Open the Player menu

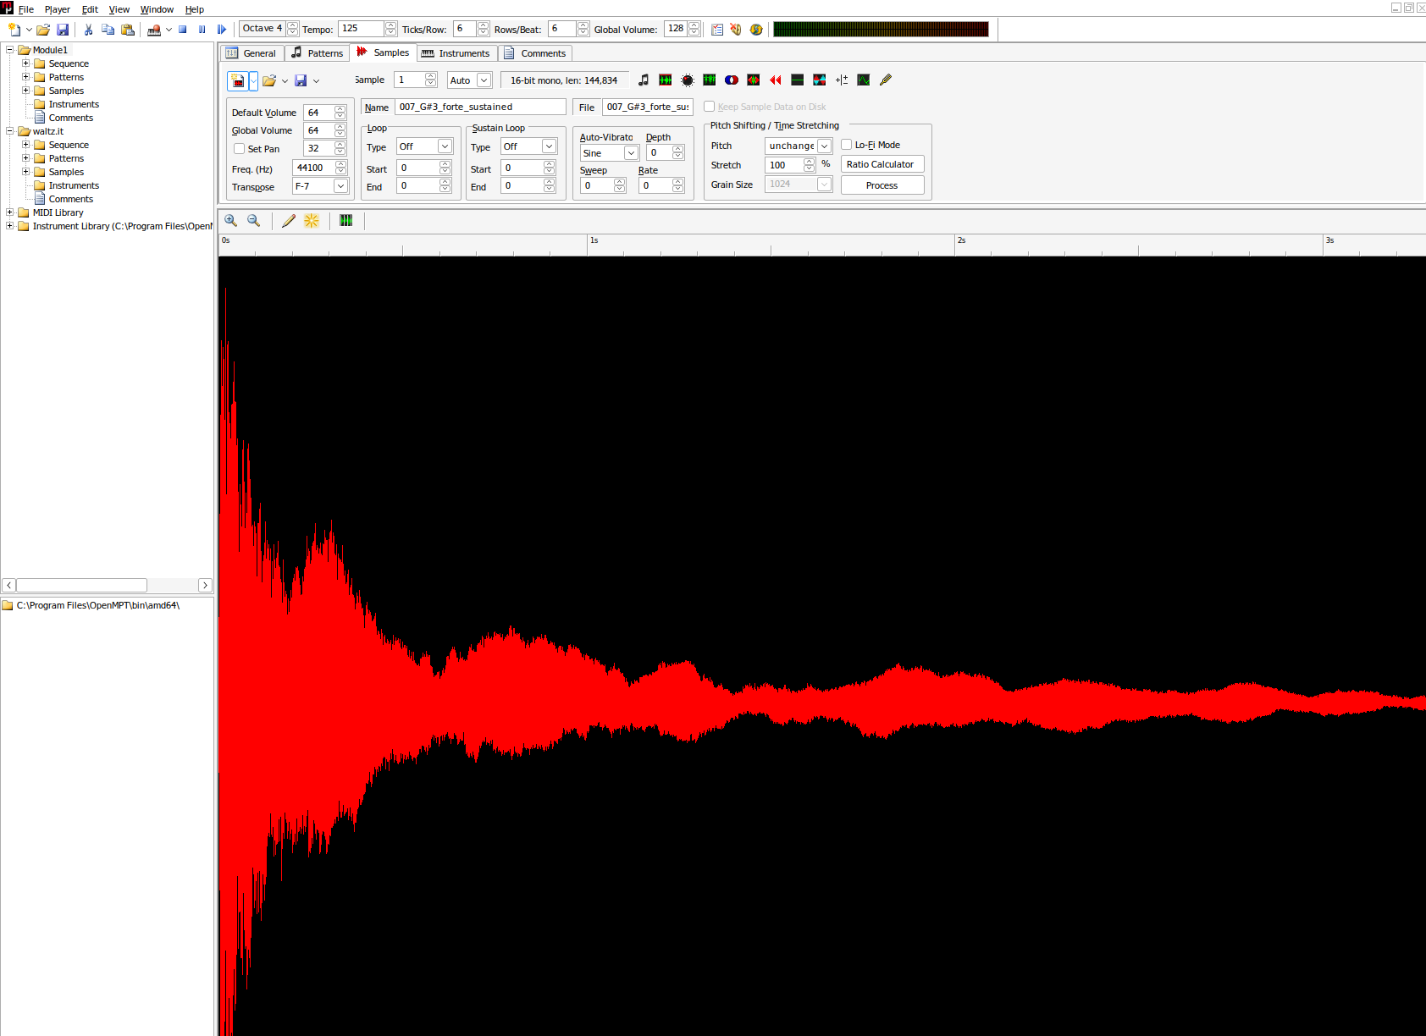pos(57,9)
